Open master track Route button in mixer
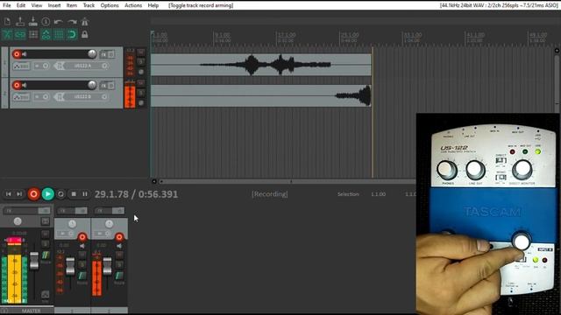 (46, 255)
